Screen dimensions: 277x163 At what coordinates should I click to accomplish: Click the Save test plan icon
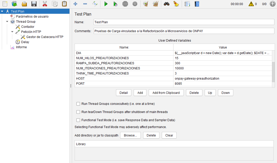(x=34, y=4)
